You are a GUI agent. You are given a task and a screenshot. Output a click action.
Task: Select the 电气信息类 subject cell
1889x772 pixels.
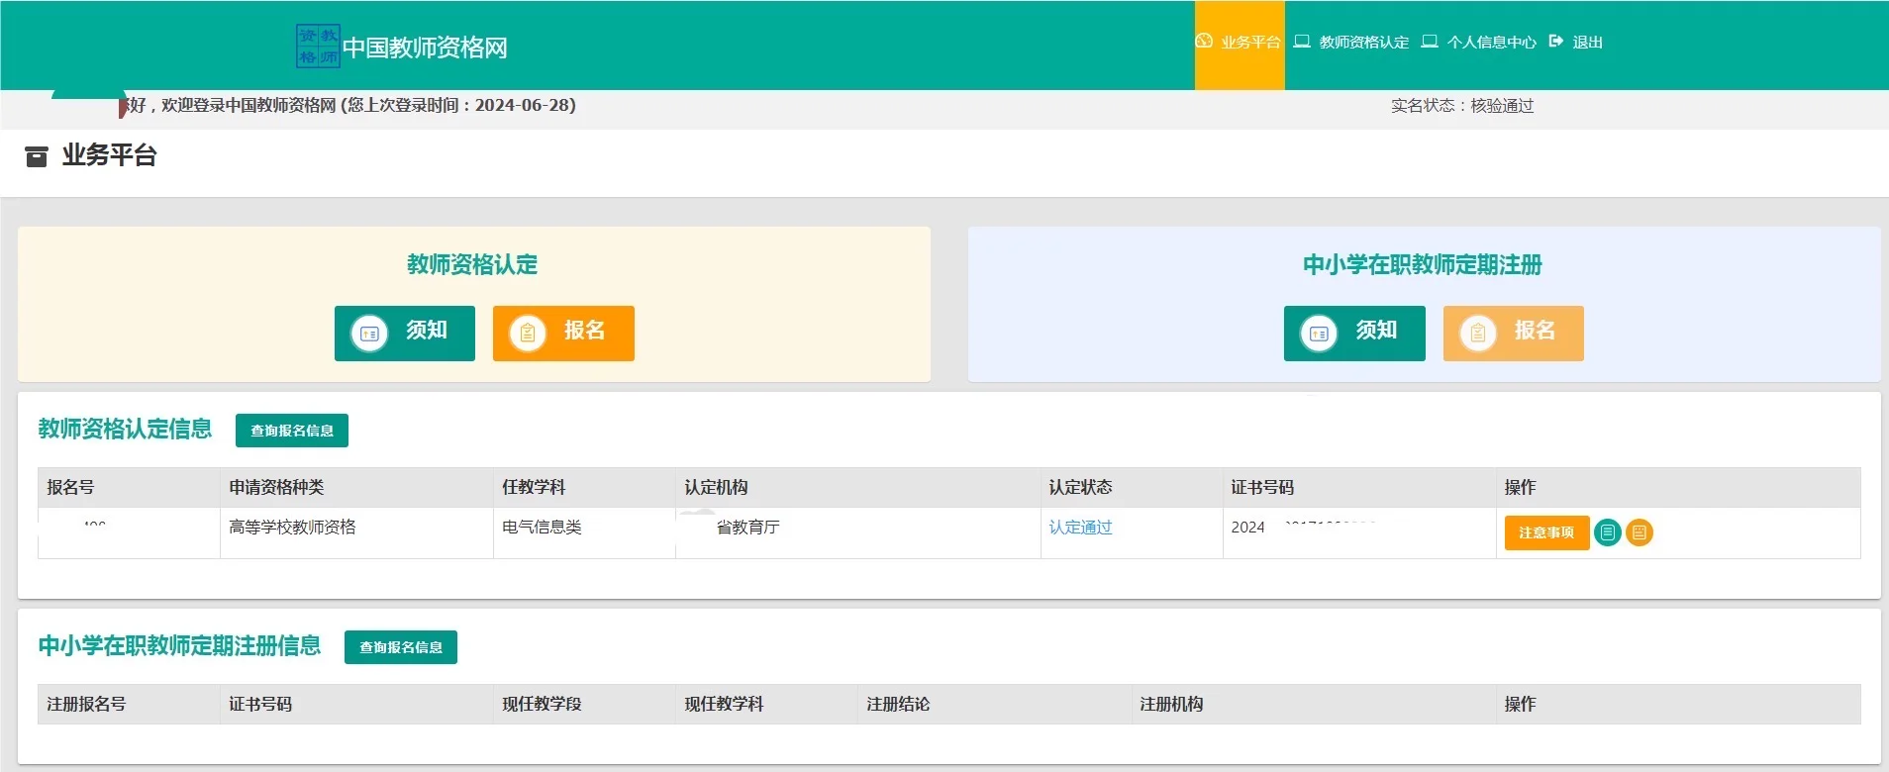coord(584,532)
